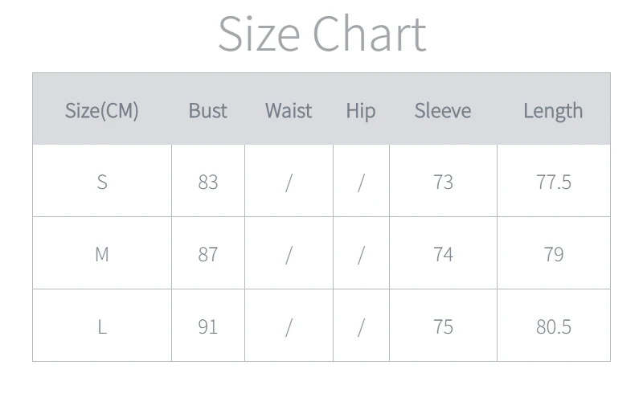Select the Sleeve column header
This screenshot has height=402, width=643.
[x=443, y=110]
